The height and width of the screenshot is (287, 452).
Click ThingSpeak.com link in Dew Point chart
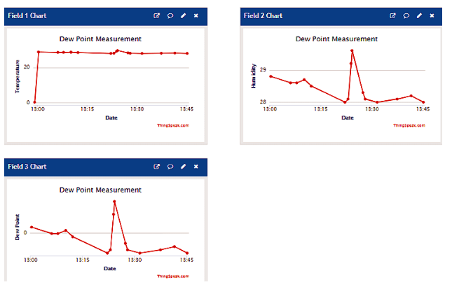(173, 276)
